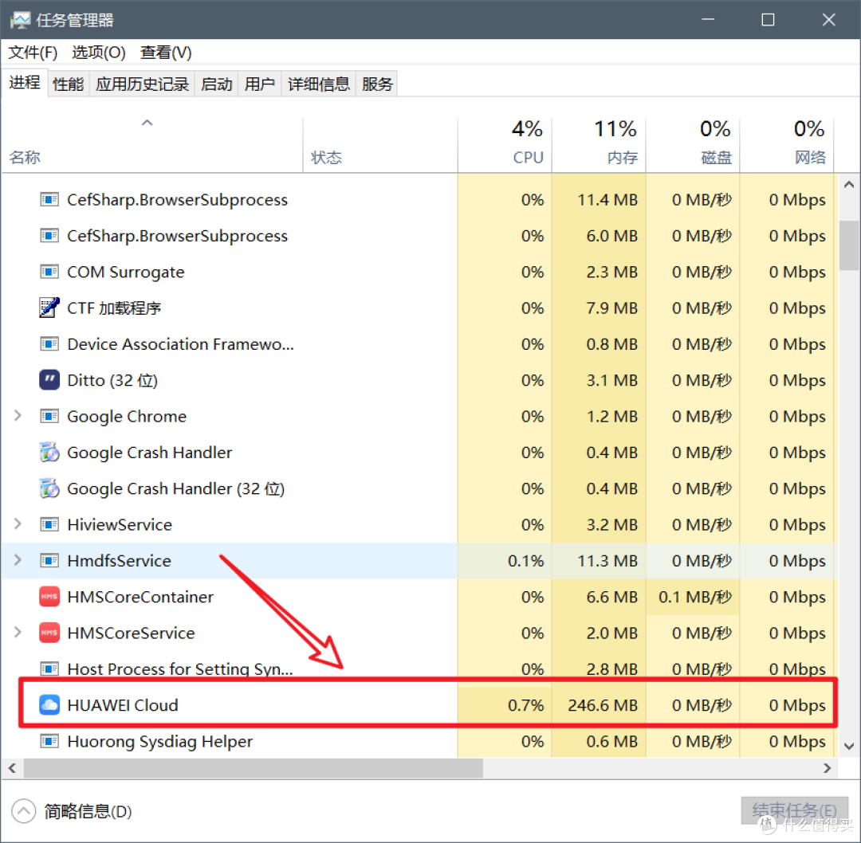Switch to the 应用历史记录 tab

click(142, 84)
